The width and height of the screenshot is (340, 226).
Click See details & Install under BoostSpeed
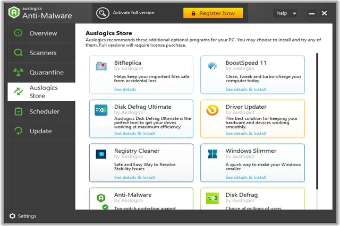(x=245, y=90)
